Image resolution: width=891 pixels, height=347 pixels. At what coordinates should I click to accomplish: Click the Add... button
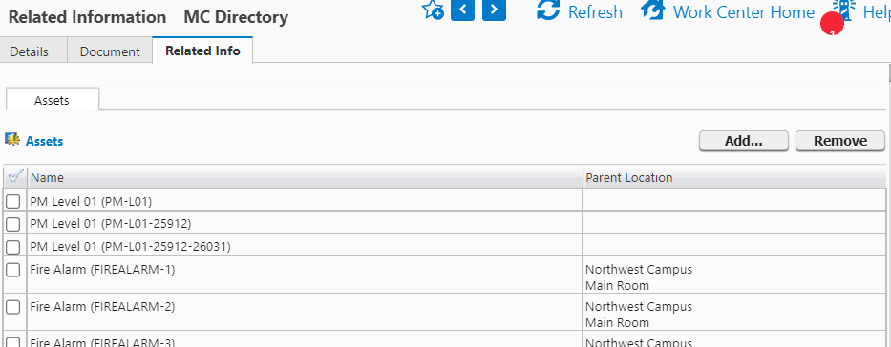click(x=743, y=141)
